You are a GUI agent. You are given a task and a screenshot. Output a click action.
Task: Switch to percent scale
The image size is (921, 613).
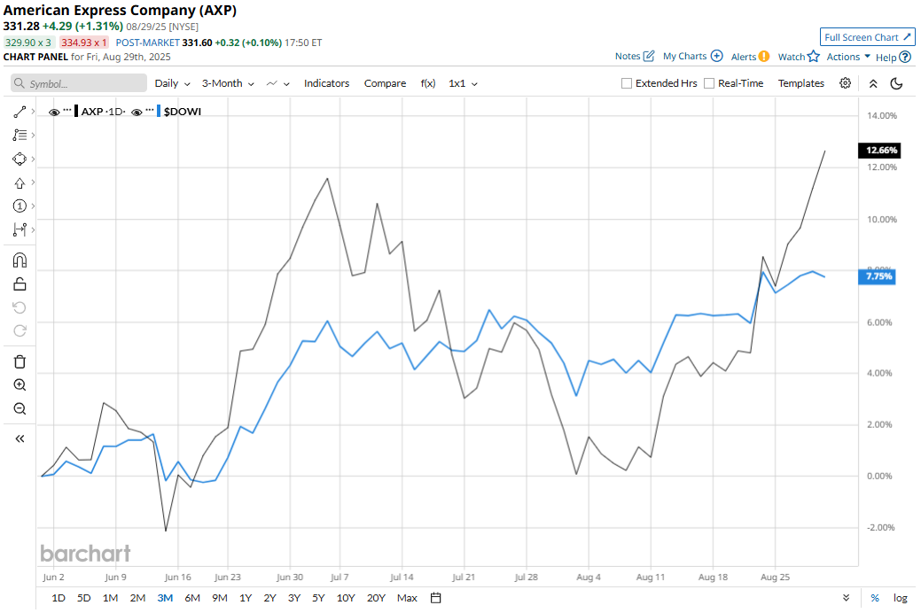[875, 598]
